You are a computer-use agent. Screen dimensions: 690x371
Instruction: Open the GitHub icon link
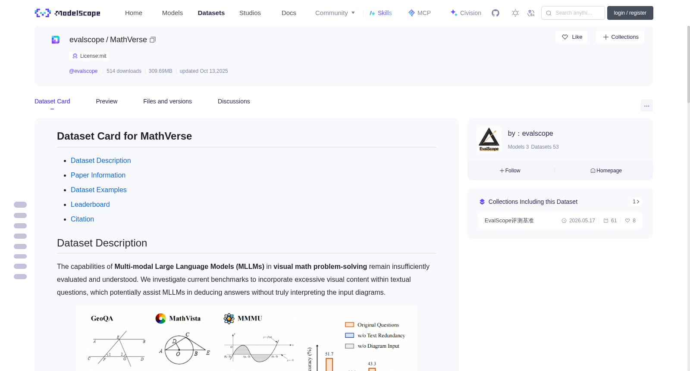click(496, 13)
